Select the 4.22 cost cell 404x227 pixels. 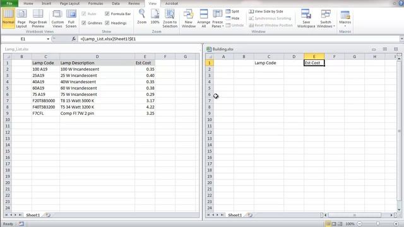[145, 107]
